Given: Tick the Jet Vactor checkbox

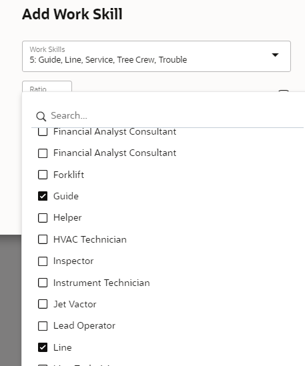Looking at the screenshot, I should point(43,304).
